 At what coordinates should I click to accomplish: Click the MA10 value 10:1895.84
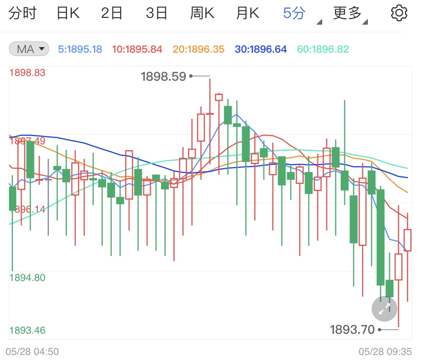(137, 49)
